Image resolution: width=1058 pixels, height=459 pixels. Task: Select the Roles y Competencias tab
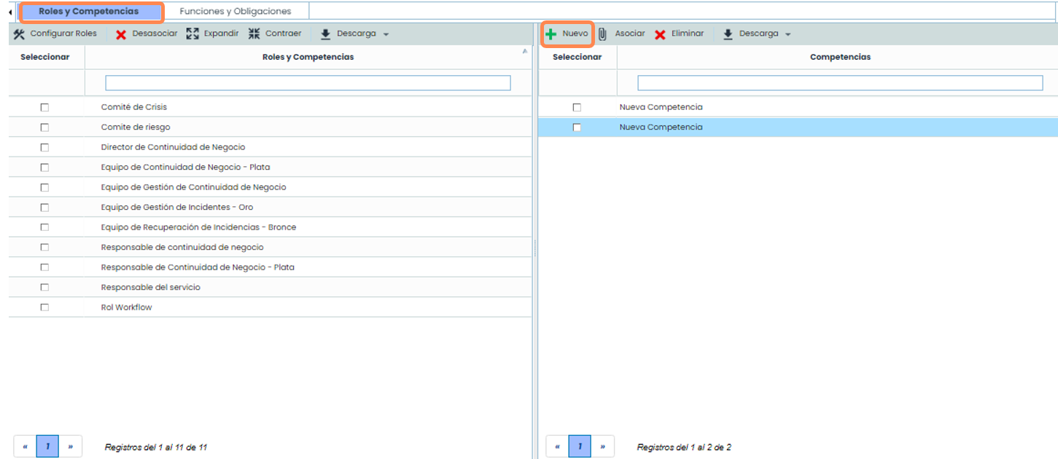(x=88, y=12)
